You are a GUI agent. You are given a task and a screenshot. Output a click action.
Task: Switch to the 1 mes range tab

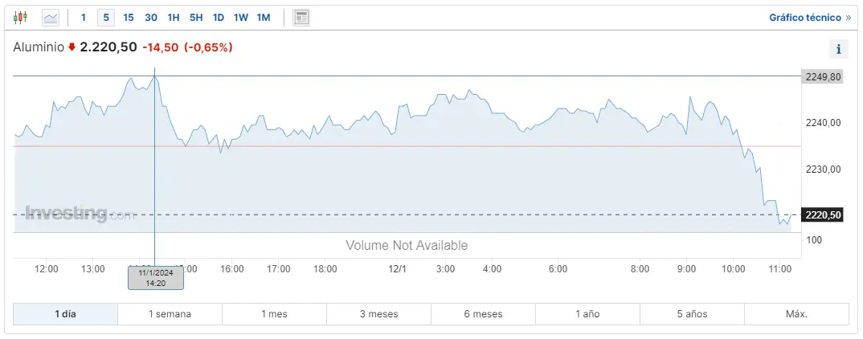pos(274,314)
